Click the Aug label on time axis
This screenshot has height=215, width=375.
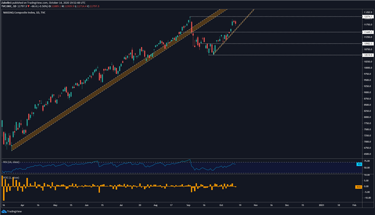pyautogui.click(x=156, y=205)
